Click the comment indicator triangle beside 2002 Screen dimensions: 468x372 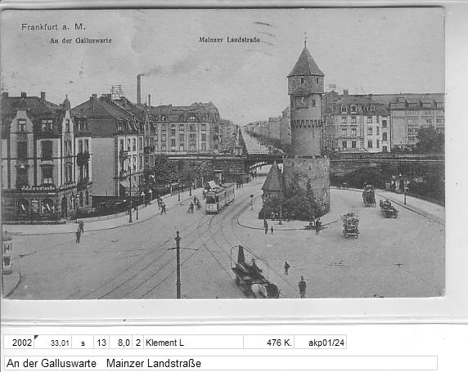37,337
